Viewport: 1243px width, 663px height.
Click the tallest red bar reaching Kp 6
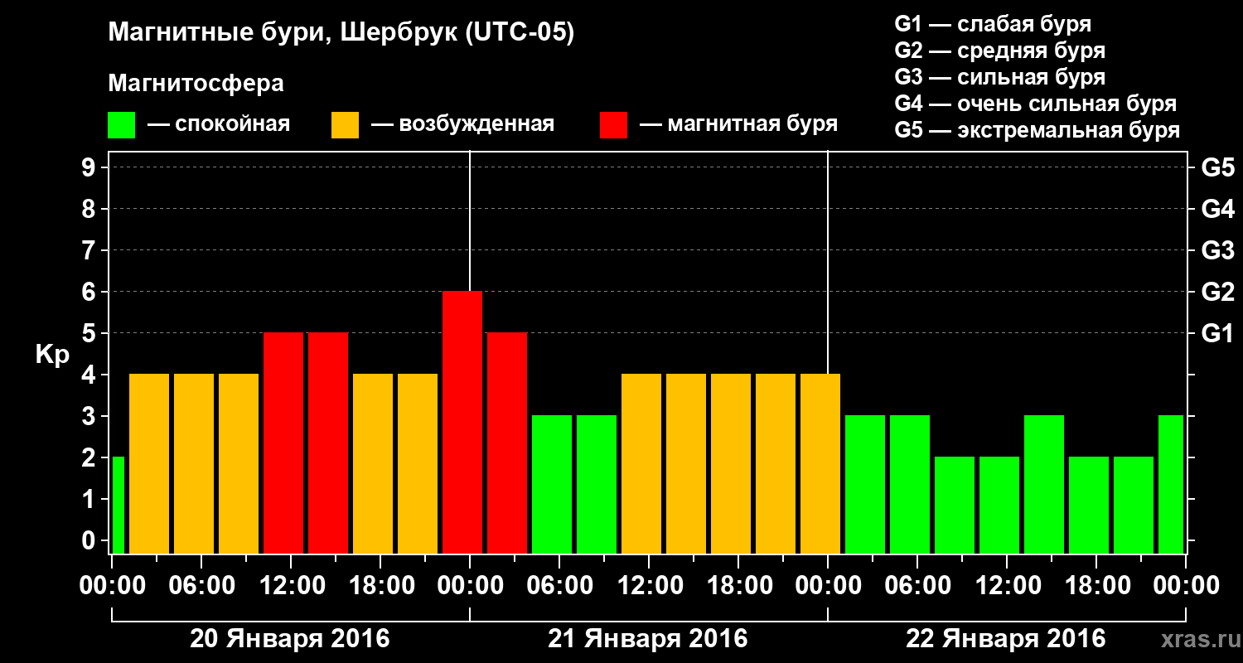pos(462,423)
